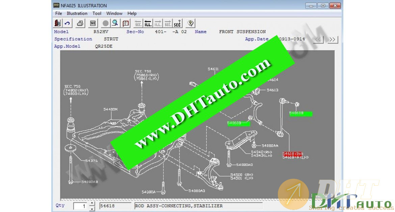This screenshot has height=212, width=395.
Task: Select part label 54342(RH)
Action: coord(262,152)
